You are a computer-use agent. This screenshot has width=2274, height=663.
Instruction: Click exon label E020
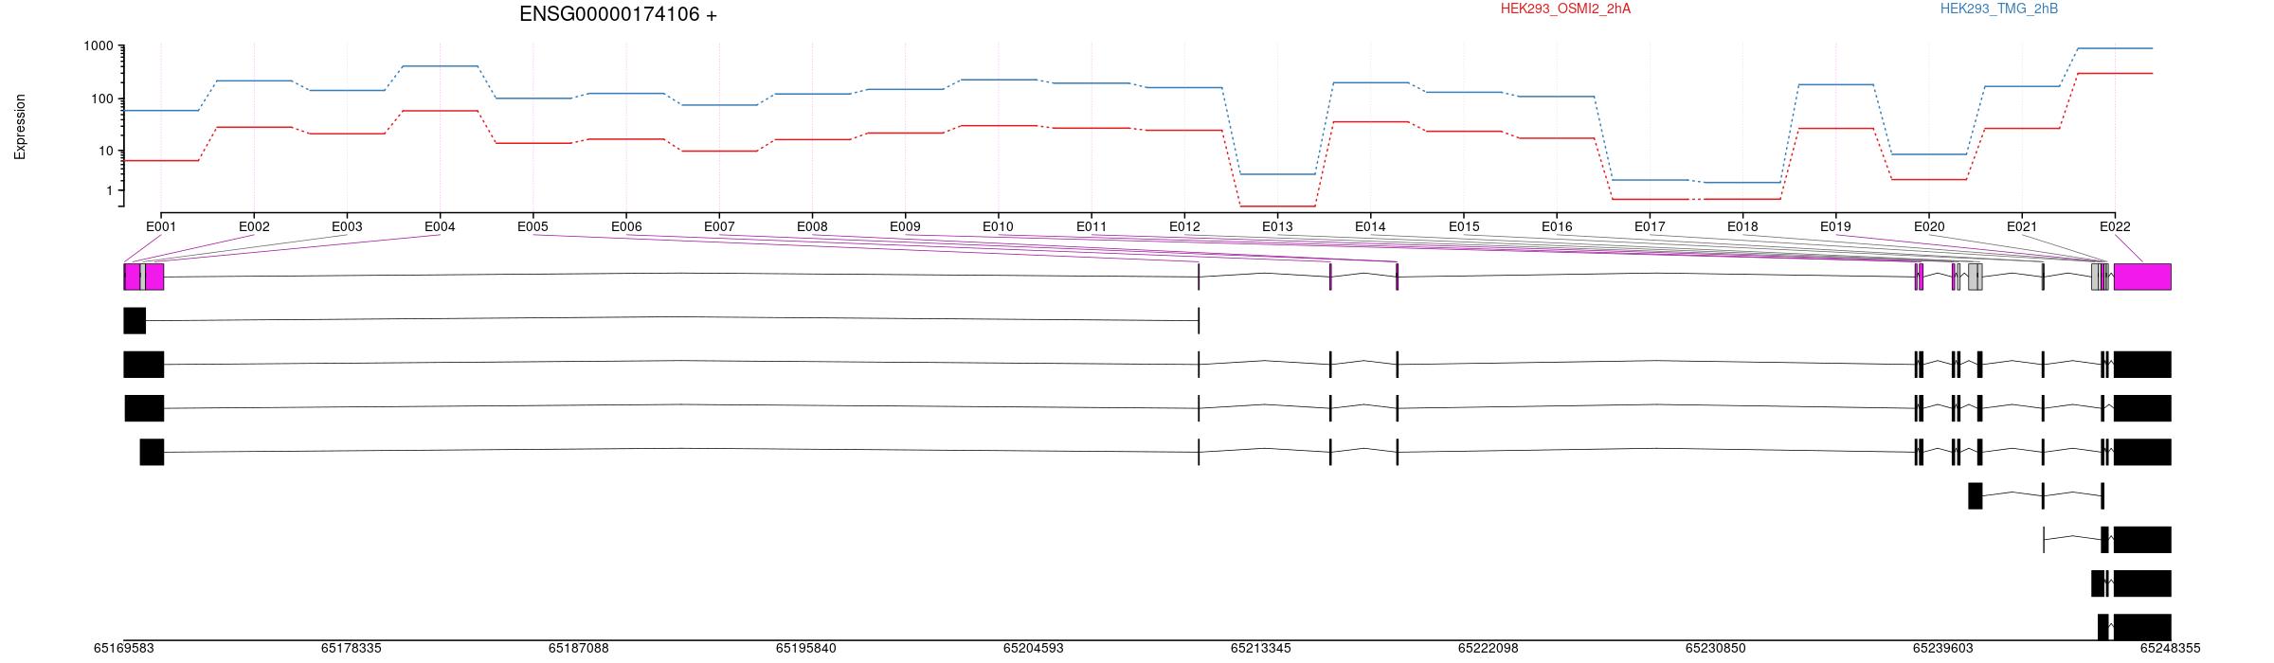click(x=1929, y=226)
